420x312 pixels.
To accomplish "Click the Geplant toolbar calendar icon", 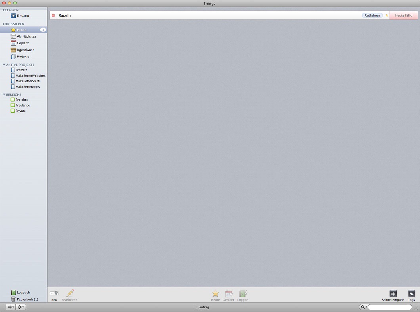I will pos(229,293).
